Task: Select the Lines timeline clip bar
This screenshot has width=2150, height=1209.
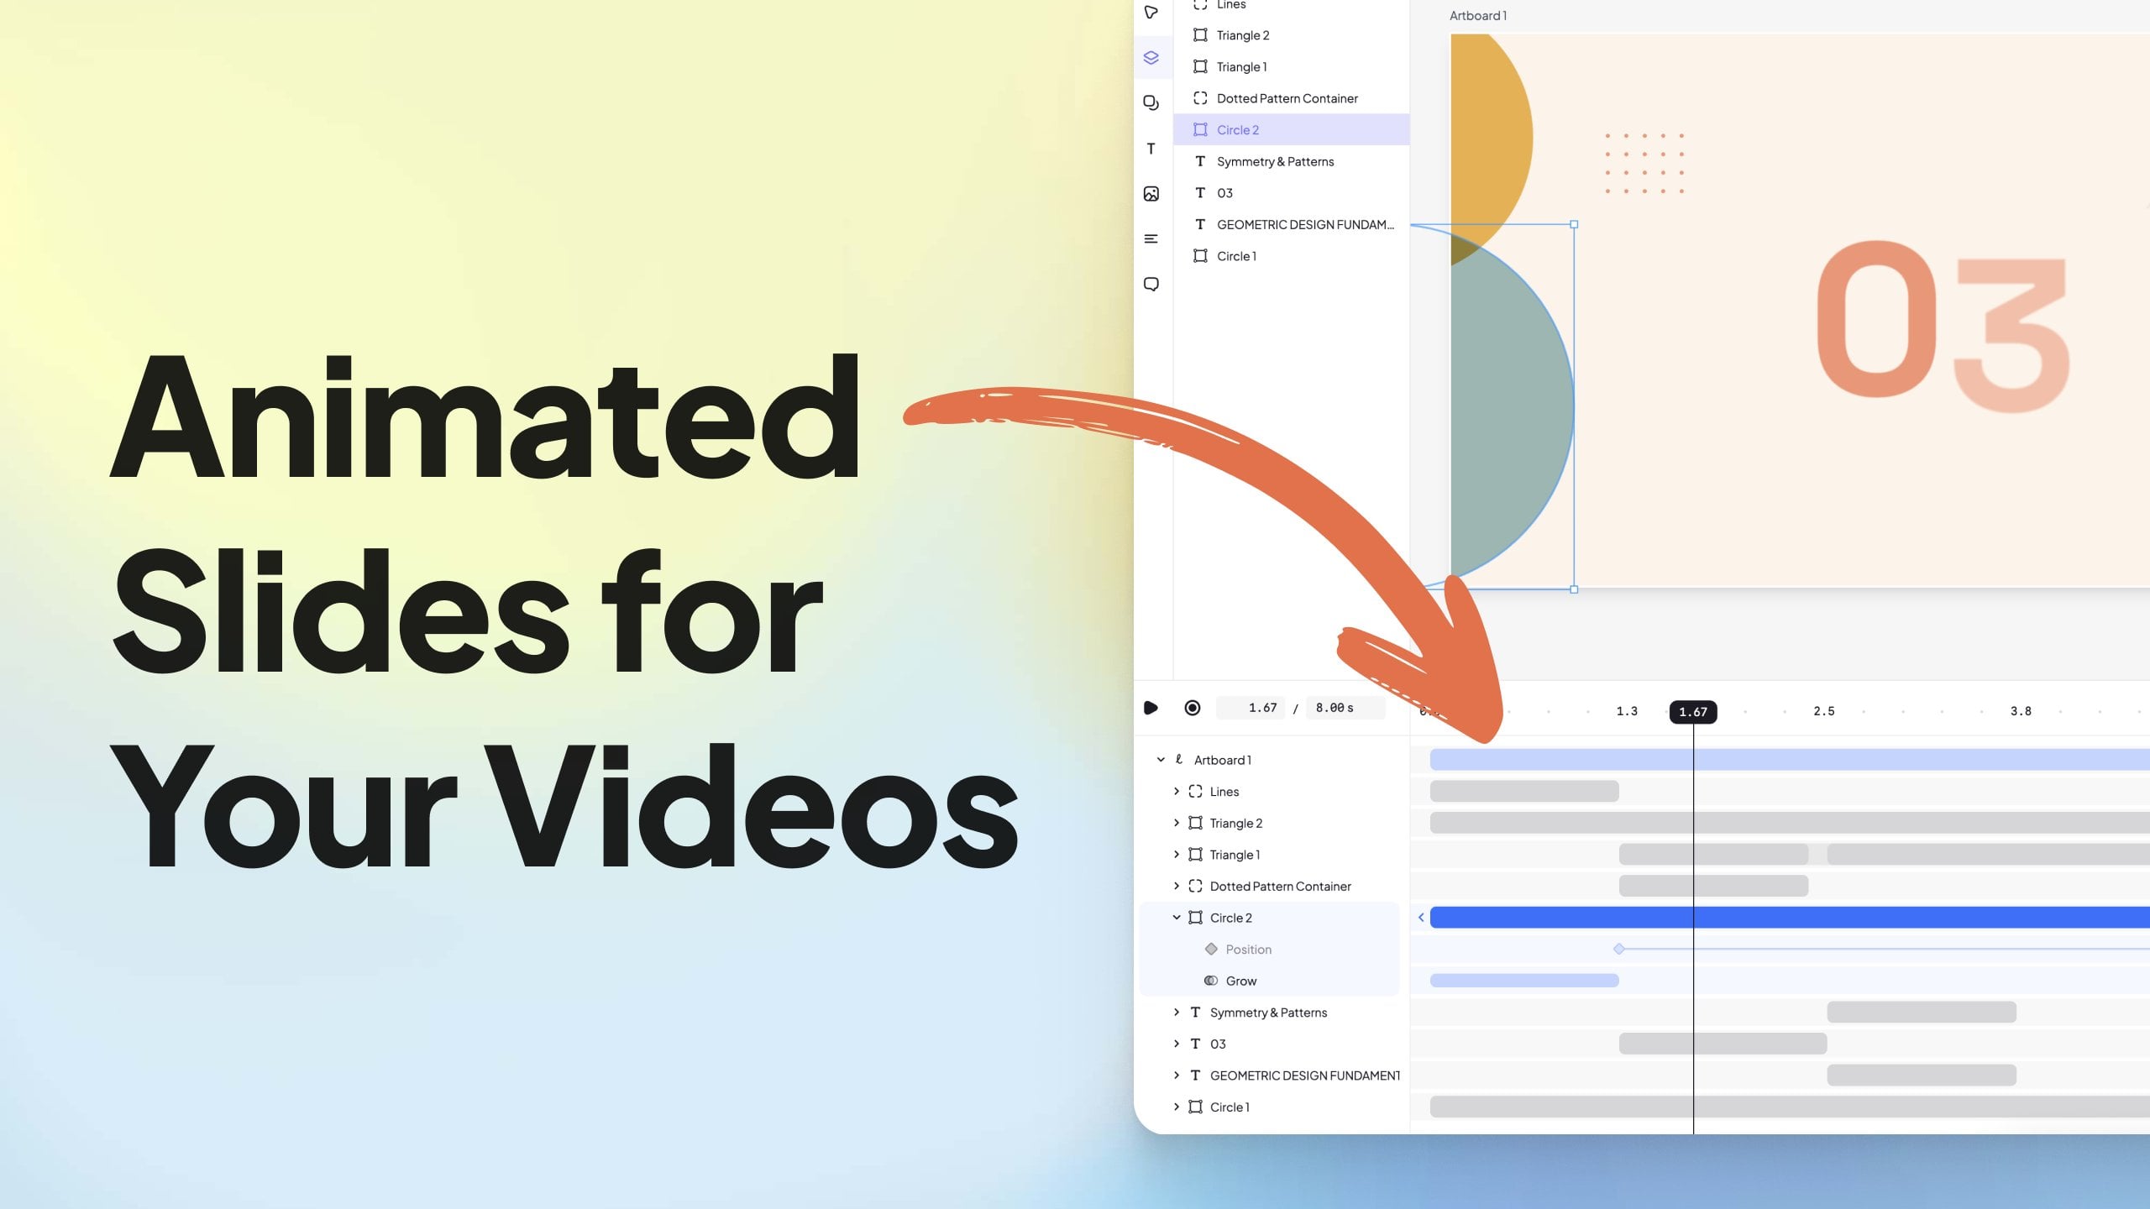Action: [1524, 791]
